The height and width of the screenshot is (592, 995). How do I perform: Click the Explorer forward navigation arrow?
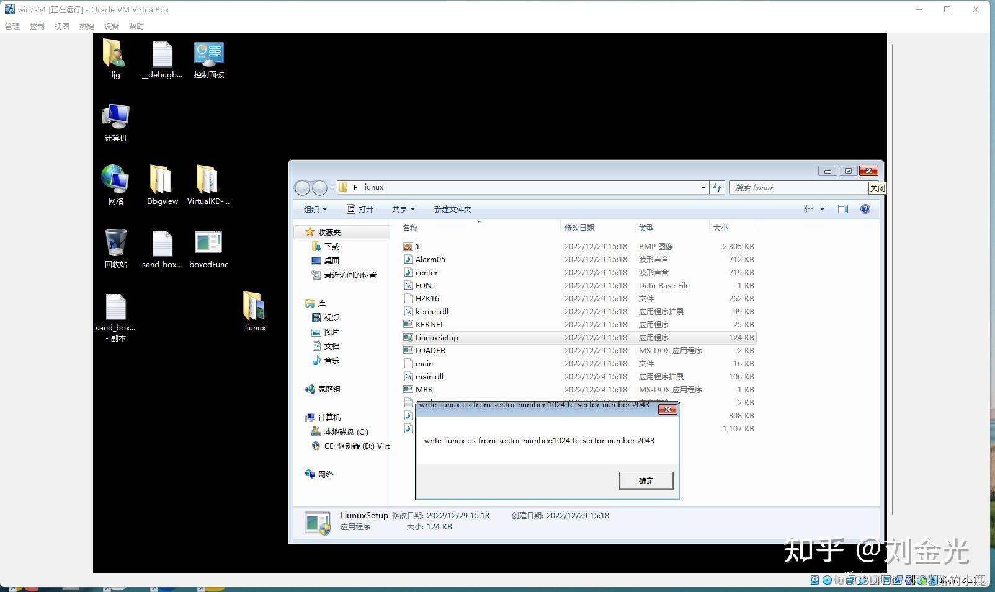[319, 187]
